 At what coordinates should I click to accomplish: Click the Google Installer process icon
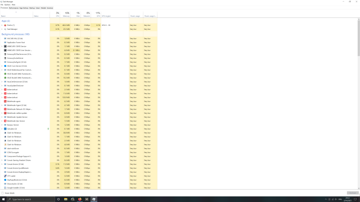click(x=5, y=188)
